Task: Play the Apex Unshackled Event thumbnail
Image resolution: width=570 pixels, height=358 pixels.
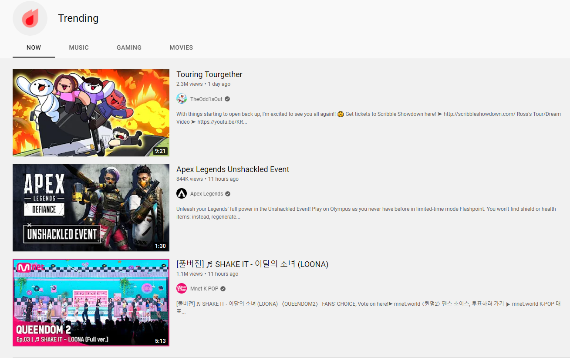Action: pos(91,208)
